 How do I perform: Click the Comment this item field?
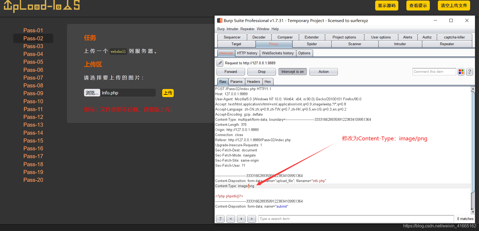click(x=434, y=72)
